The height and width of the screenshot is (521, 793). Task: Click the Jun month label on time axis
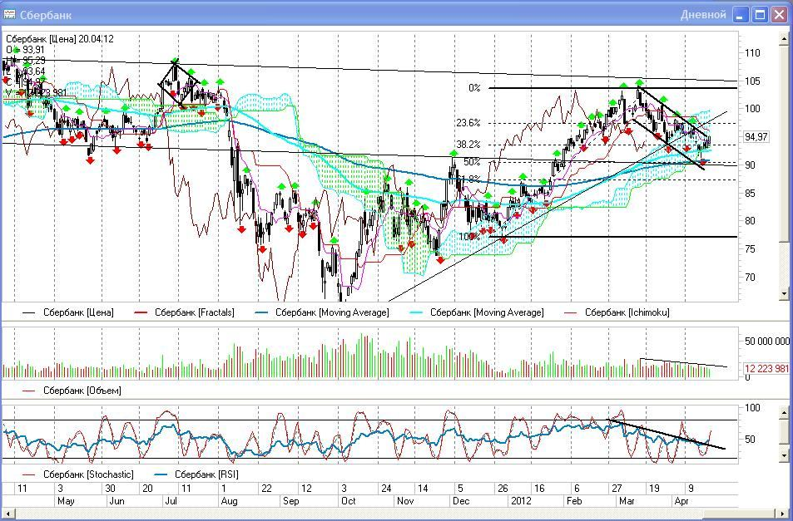(116, 501)
